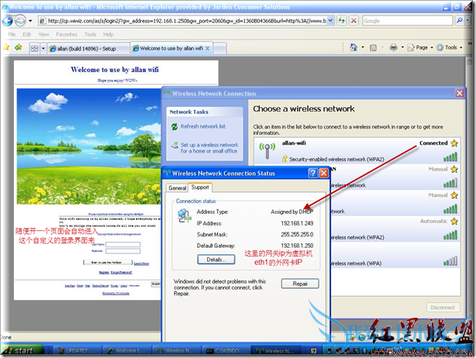Click the Help question mark in Status dialog
The image size is (476, 358).
(x=312, y=173)
